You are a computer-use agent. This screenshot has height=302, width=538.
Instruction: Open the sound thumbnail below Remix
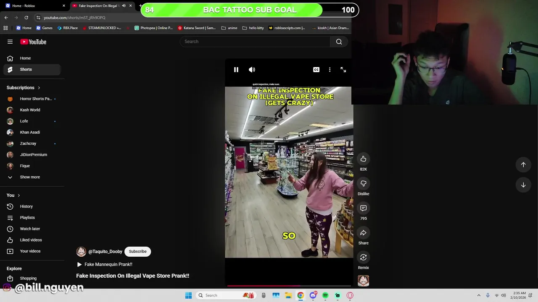[x=363, y=281]
